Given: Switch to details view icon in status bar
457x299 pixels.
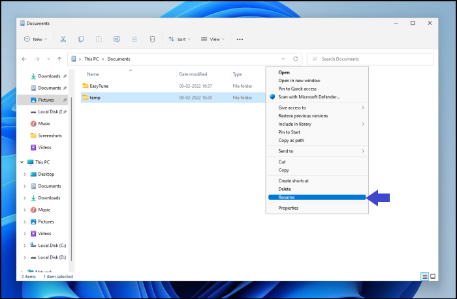Looking at the screenshot, I should [425, 276].
